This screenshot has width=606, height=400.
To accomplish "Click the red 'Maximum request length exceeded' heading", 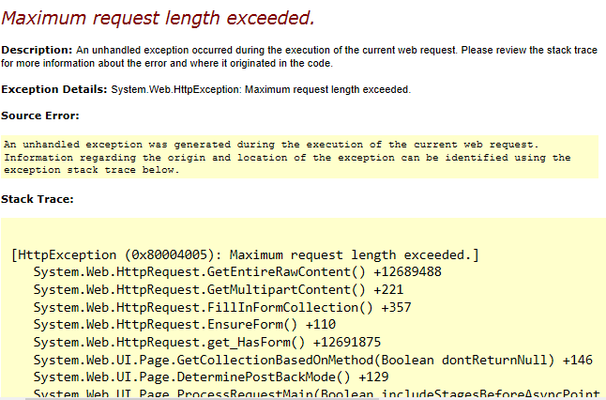I will [158, 17].
